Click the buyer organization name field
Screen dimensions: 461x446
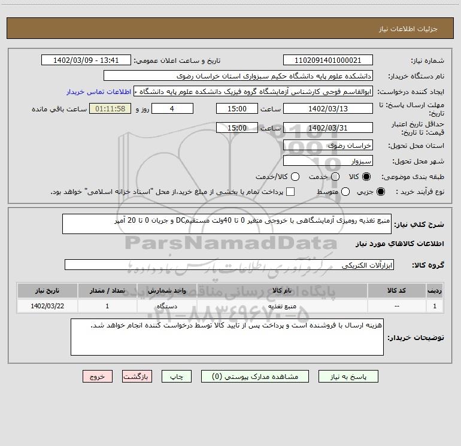click(x=238, y=76)
